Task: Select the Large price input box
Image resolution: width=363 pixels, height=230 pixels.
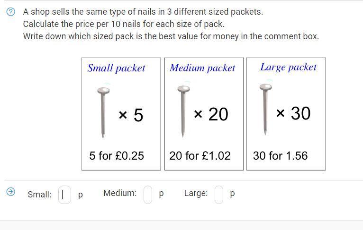Action: pyautogui.click(x=219, y=194)
